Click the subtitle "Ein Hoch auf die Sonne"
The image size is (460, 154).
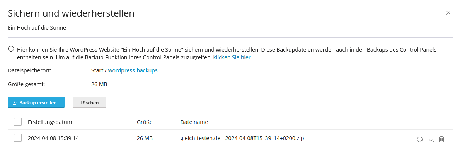pos(37,28)
